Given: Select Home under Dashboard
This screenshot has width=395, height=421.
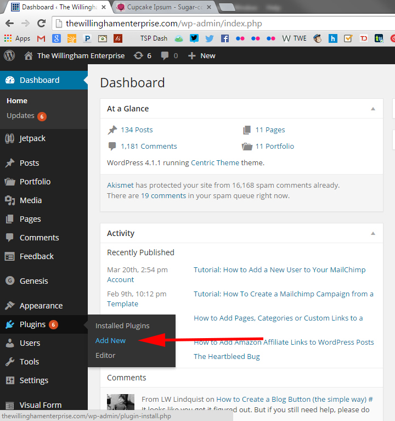Looking at the screenshot, I should 17,100.
